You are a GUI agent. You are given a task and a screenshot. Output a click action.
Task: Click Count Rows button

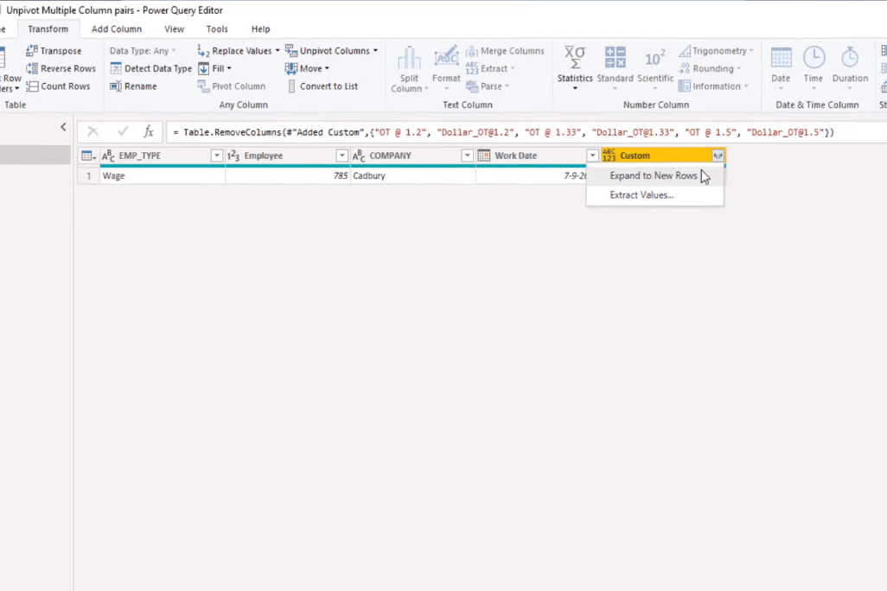pos(58,86)
